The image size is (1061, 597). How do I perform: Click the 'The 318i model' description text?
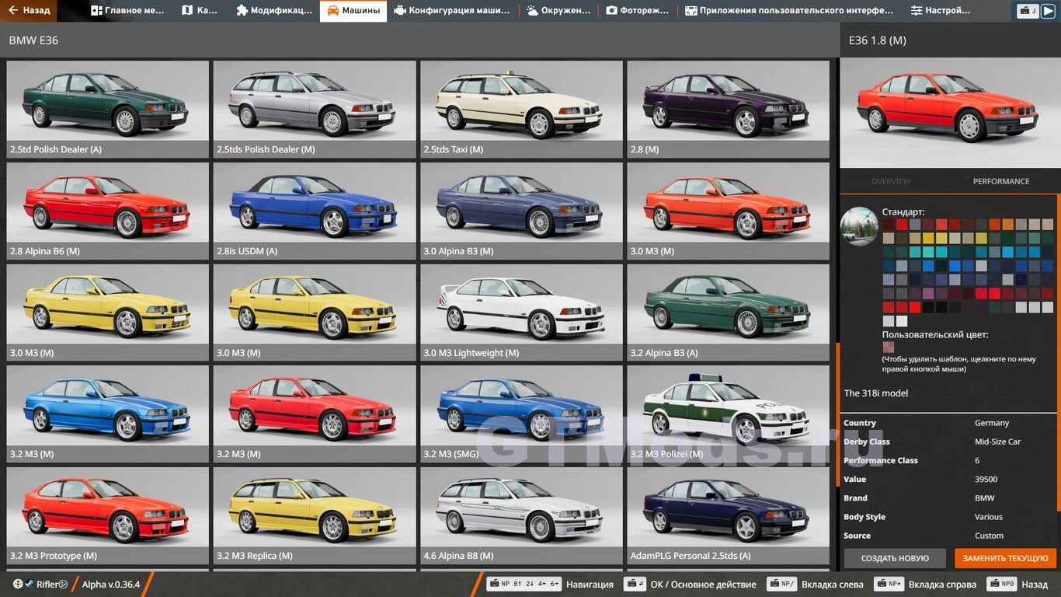click(875, 393)
